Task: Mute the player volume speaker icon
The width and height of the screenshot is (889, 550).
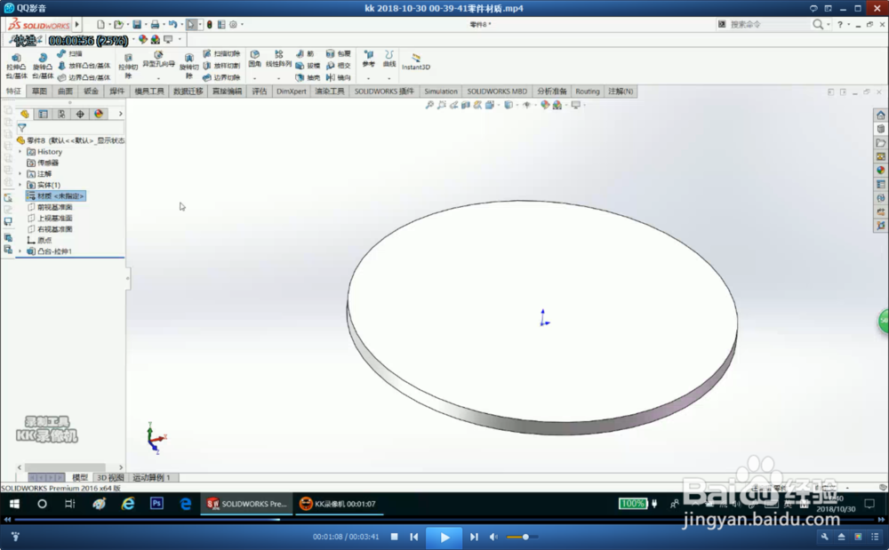Action: tap(493, 537)
